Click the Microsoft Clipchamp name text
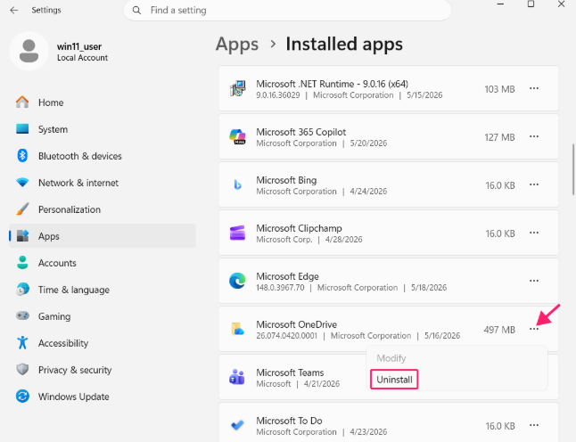This screenshot has width=576, height=442. (x=299, y=228)
